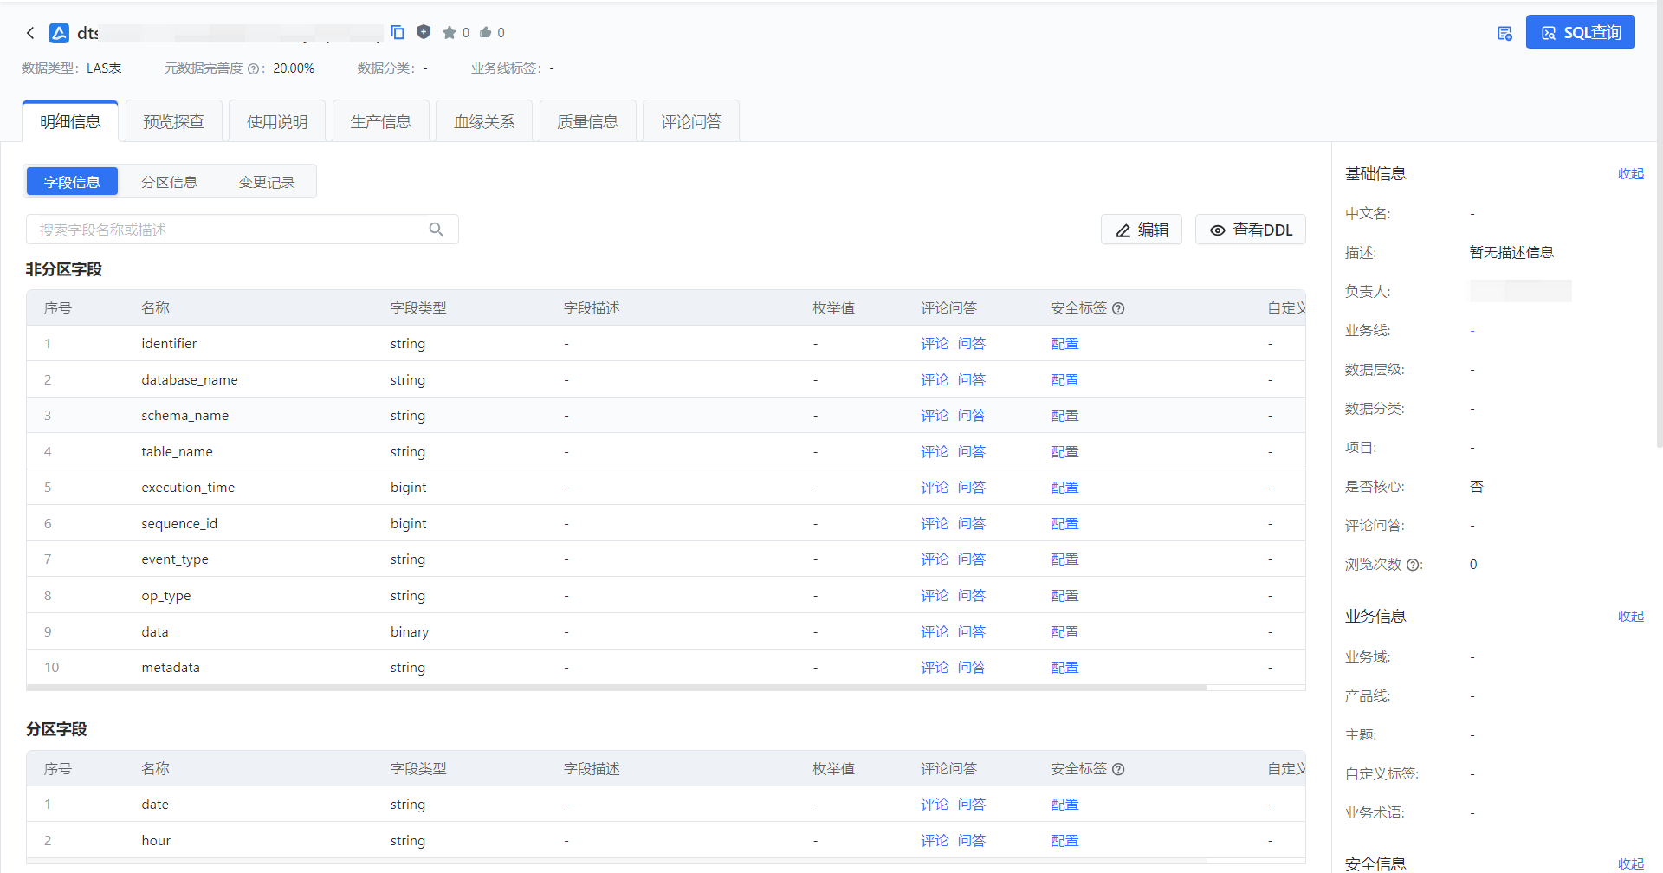Image resolution: width=1663 pixels, height=873 pixels.
Task: Click 评论 for metadata row
Action: coord(935,668)
